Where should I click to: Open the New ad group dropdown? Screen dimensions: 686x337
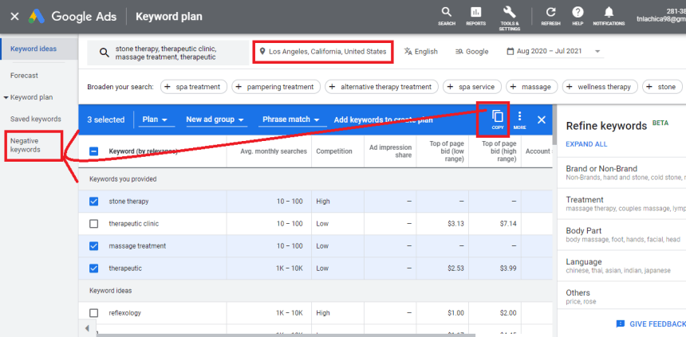click(215, 120)
